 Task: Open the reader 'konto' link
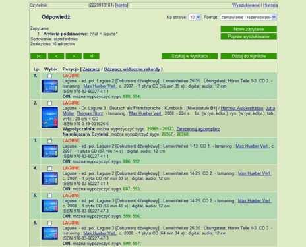coord(121,5)
